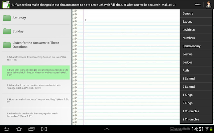
Task: Choose 1 Kings from Bible list
Action: 196,95
